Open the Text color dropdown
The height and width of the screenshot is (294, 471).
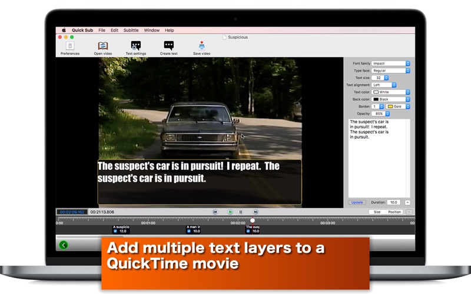pyautogui.click(x=390, y=92)
